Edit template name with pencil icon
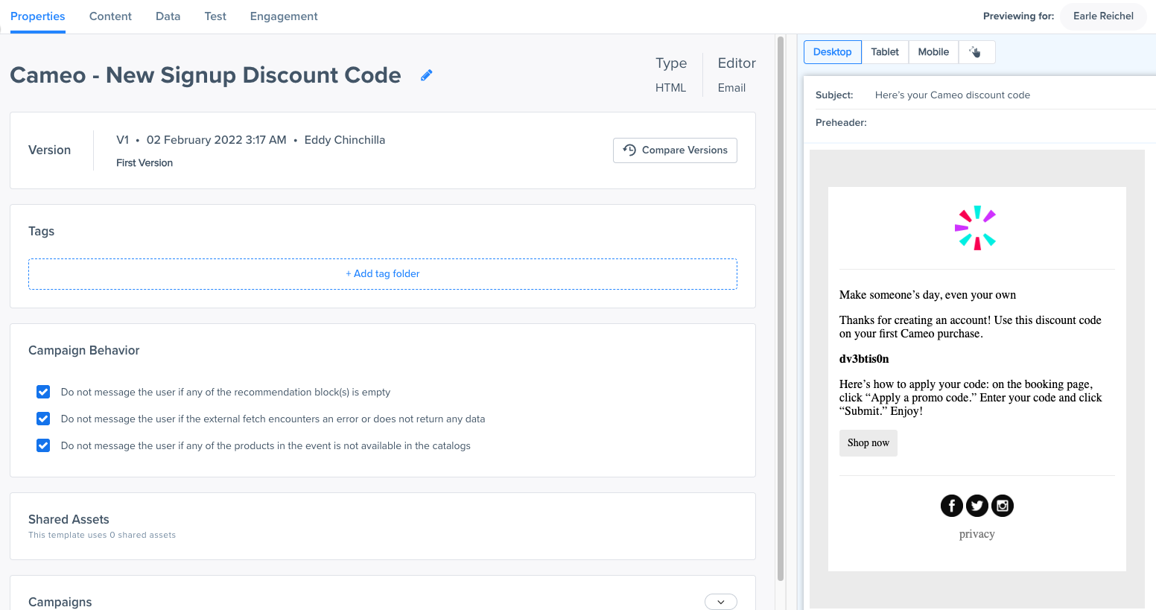 click(426, 75)
